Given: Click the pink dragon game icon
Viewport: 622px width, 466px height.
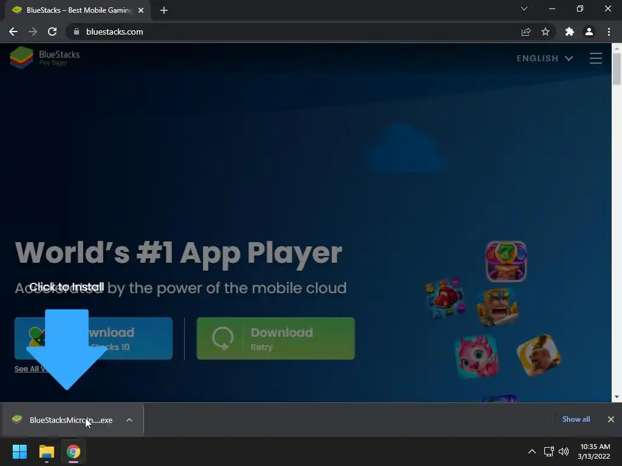Looking at the screenshot, I should pos(477,356).
